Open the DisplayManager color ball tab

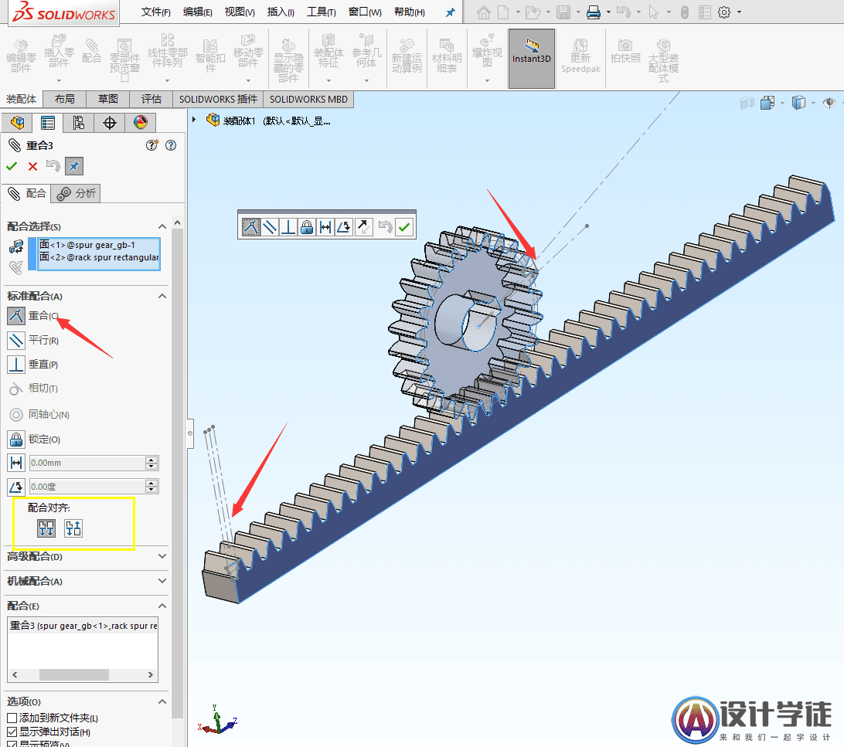(x=141, y=123)
